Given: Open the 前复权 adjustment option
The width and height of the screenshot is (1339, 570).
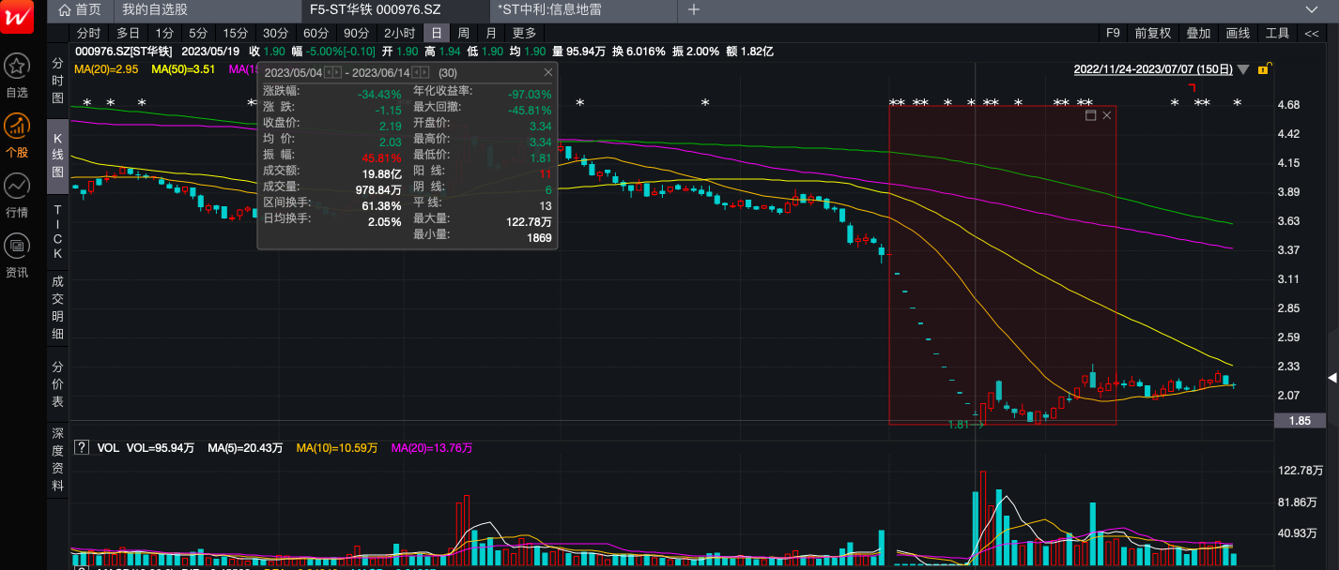Looking at the screenshot, I should pyautogui.click(x=1153, y=33).
